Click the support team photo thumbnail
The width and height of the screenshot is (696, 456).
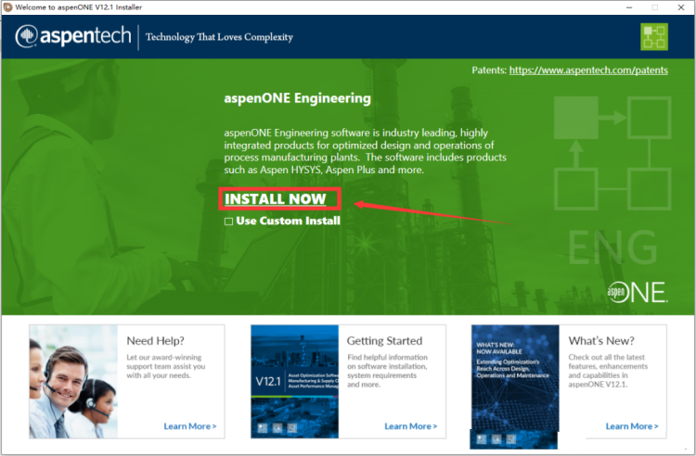73,382
